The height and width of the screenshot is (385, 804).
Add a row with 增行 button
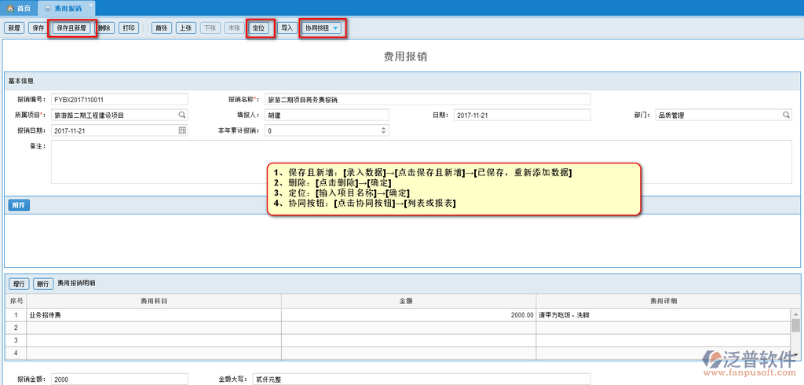19,284
